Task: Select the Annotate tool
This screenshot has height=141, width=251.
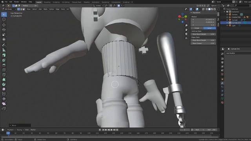Action: [x=4, y=45]
